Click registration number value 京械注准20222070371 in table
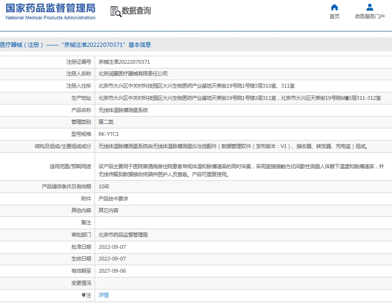 [x=124, y=62]
